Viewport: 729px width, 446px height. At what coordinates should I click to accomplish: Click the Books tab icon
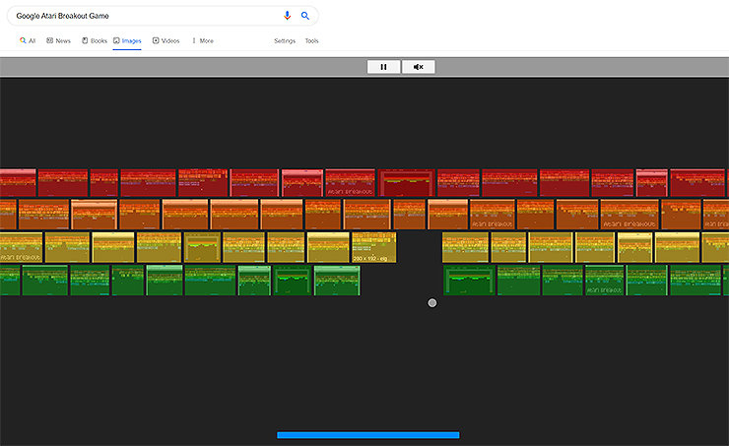click(85, 41)
